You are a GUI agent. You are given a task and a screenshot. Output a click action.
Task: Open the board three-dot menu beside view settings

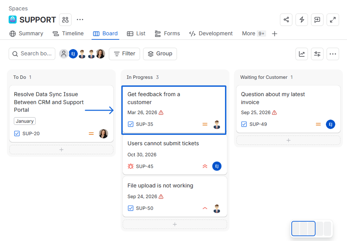click(332, 54)
